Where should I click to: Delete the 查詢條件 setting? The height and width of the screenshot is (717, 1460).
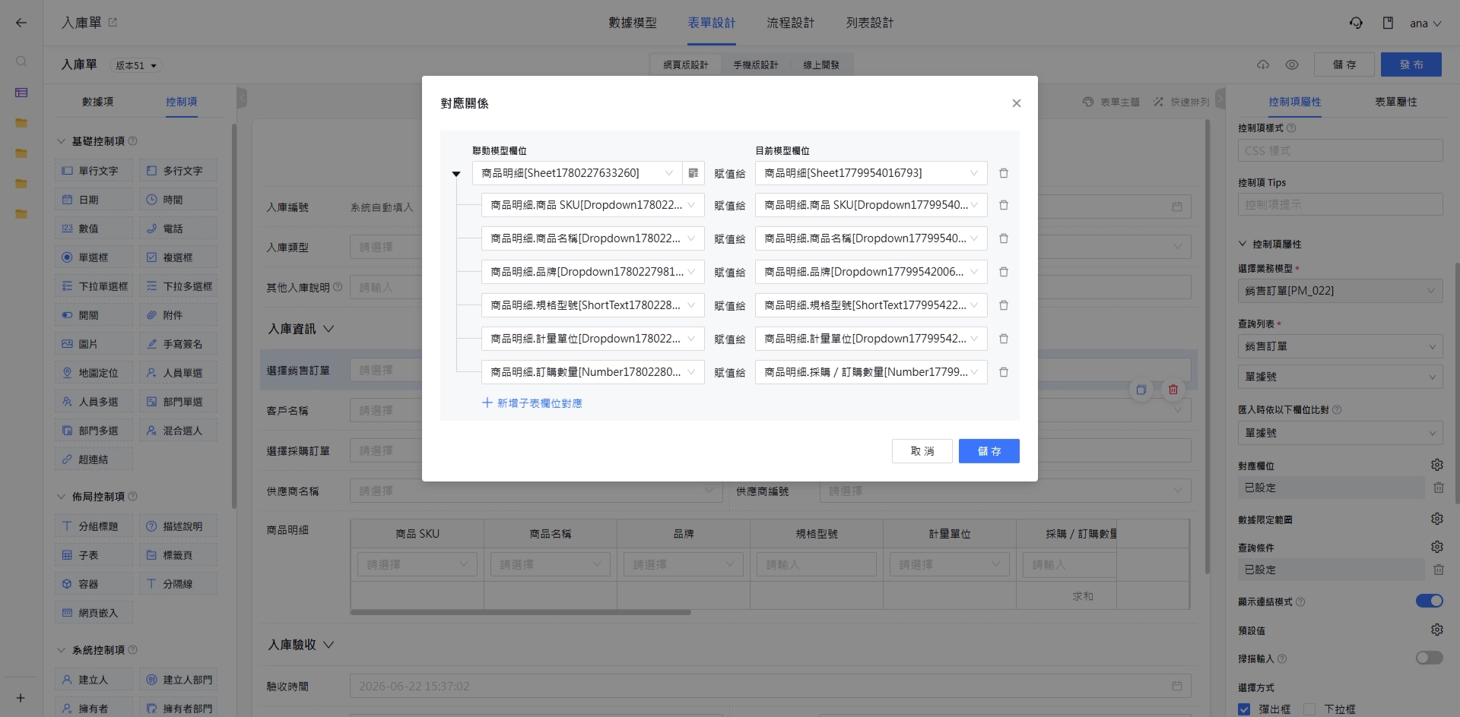coord(1438,570)
